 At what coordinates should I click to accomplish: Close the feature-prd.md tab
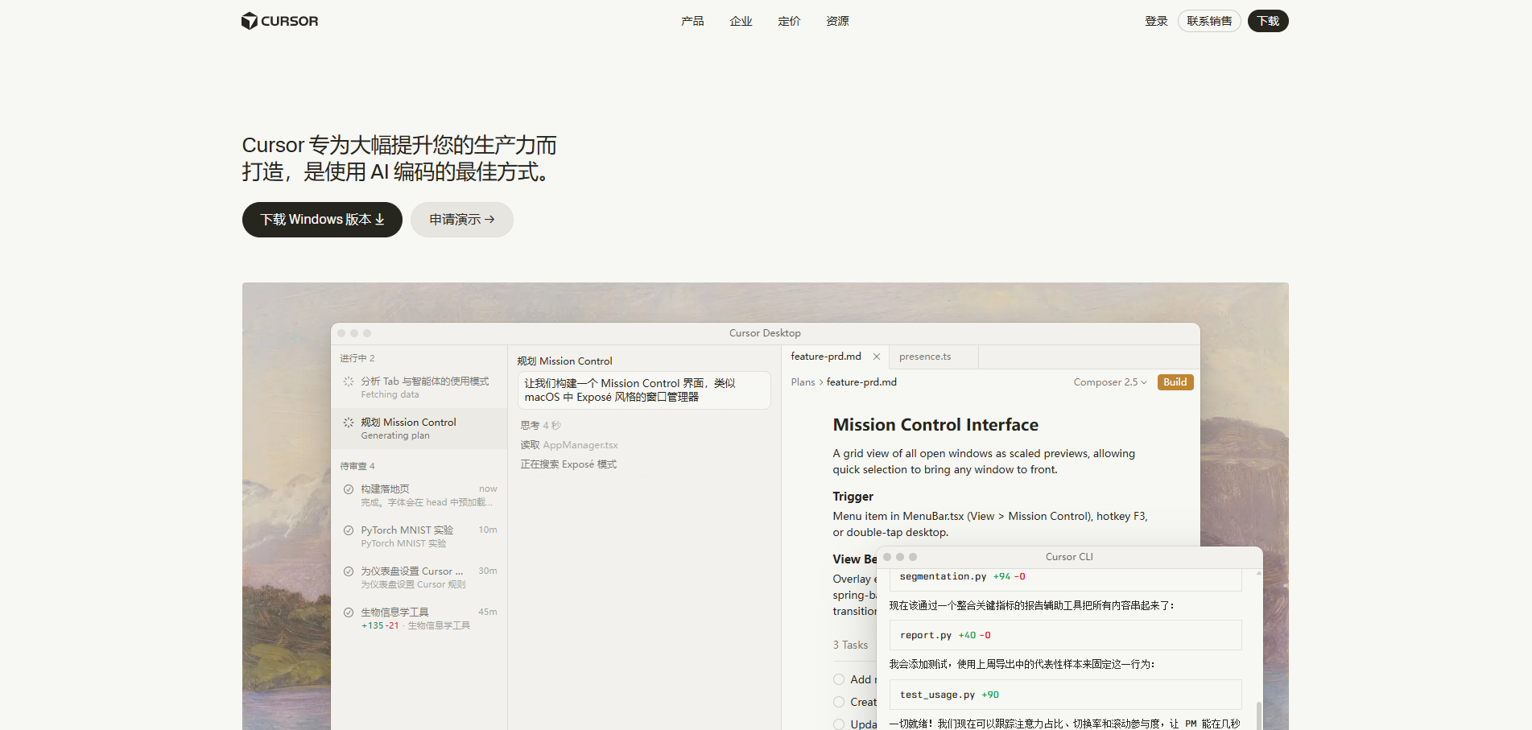coord(877,357)
